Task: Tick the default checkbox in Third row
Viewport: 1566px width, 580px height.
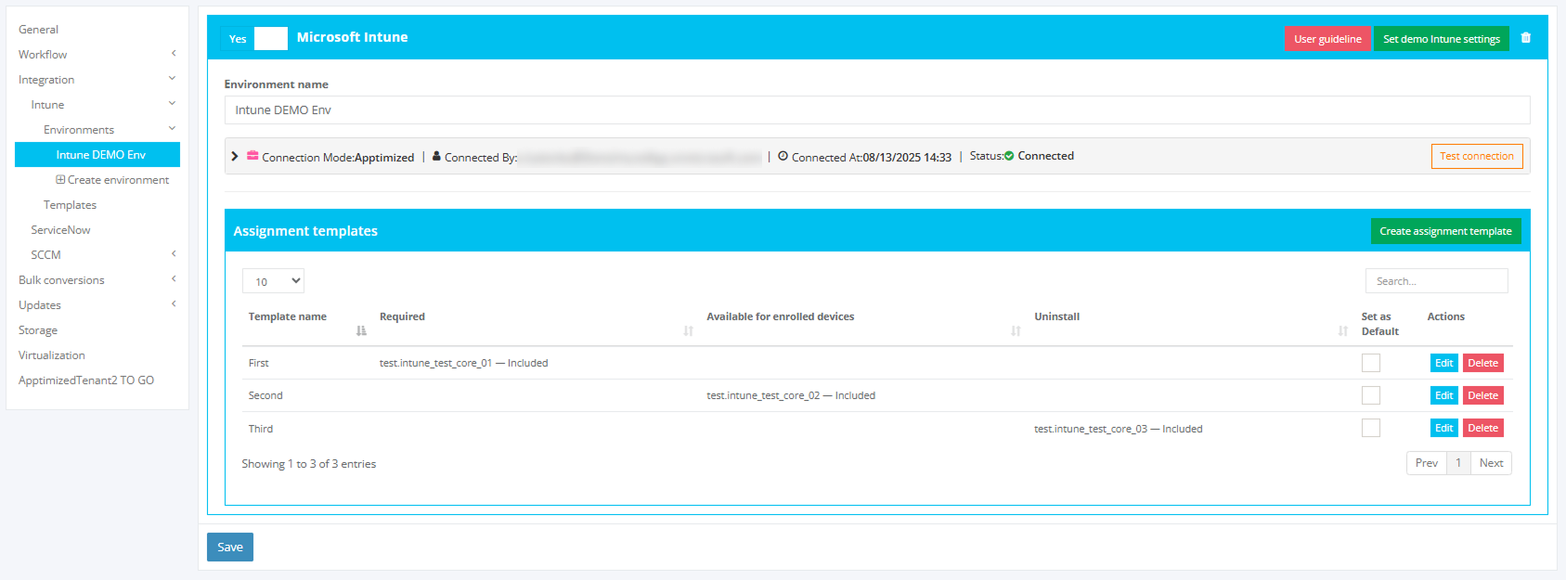Action: pos(1371,428)
